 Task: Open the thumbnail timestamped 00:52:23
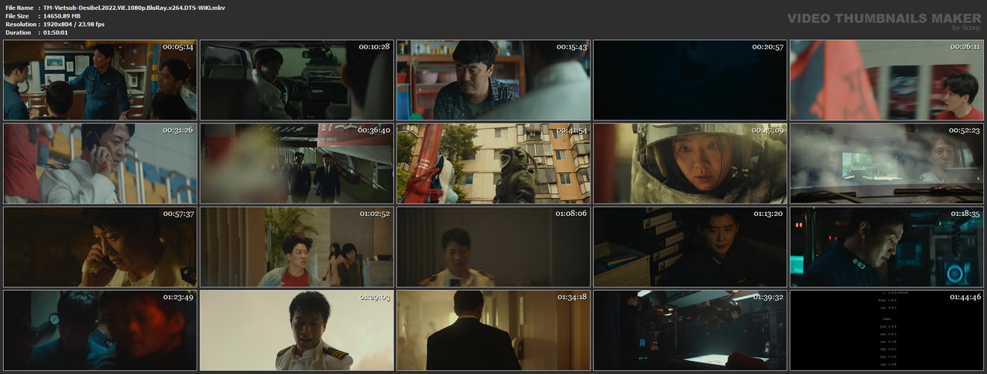tap(887, 163)
